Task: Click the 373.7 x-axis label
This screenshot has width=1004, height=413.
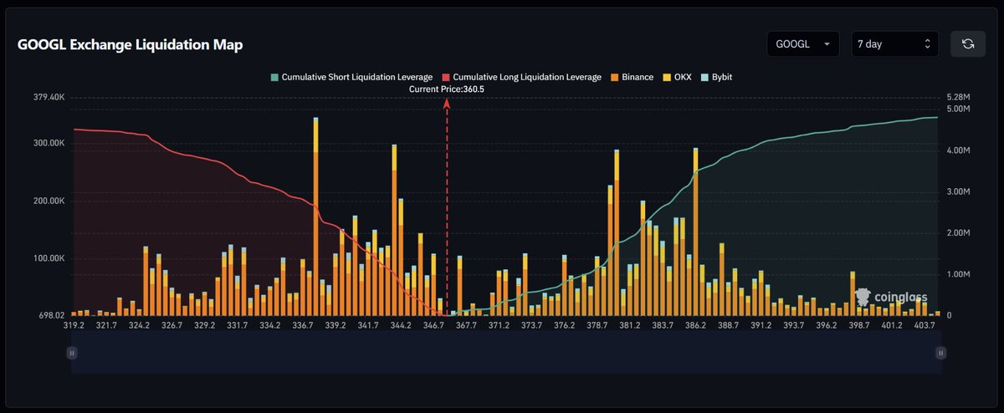Action: tap(532, 325)
